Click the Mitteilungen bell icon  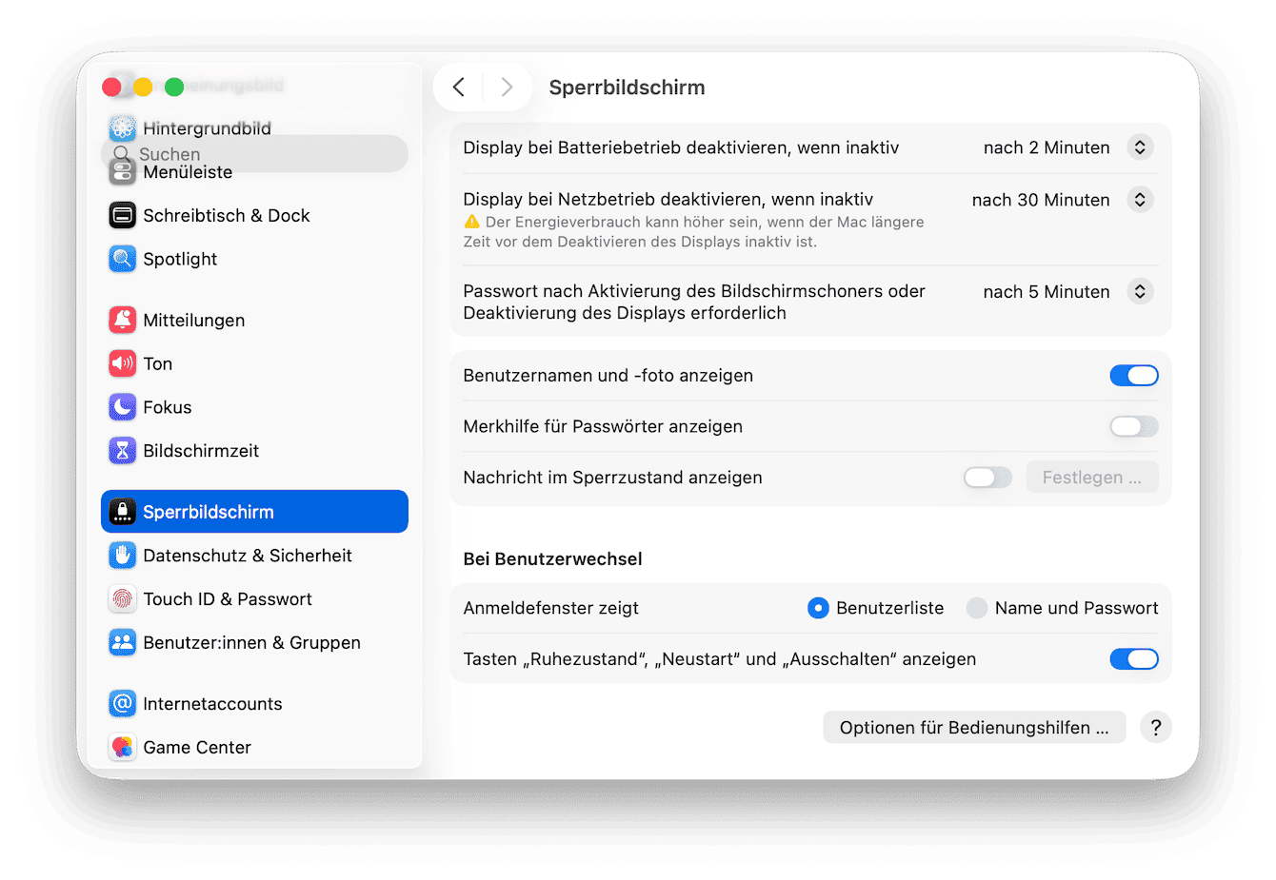pos(122,320)
